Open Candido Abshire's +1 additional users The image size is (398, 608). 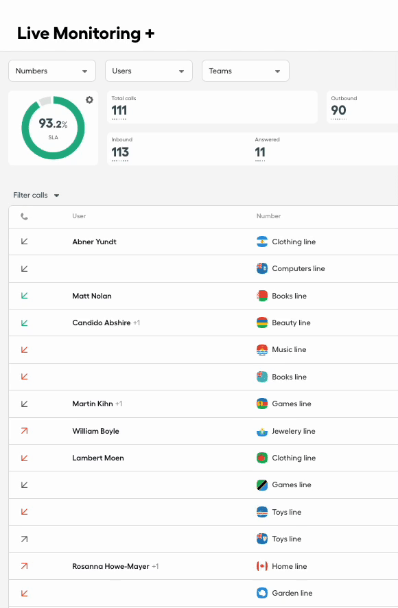(x=137, y=323)
